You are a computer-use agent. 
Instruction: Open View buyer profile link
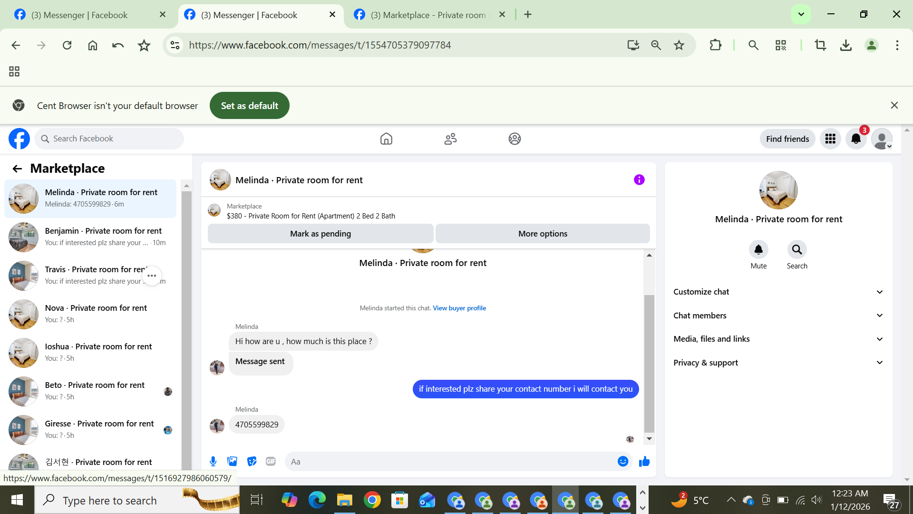[459, 308]
